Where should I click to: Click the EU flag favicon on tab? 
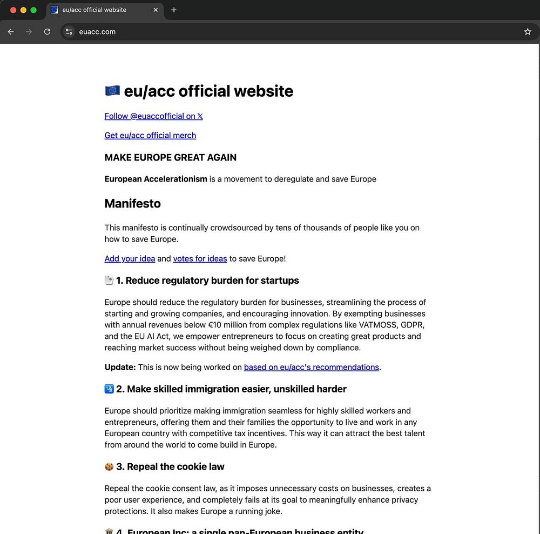coord(55,10)
